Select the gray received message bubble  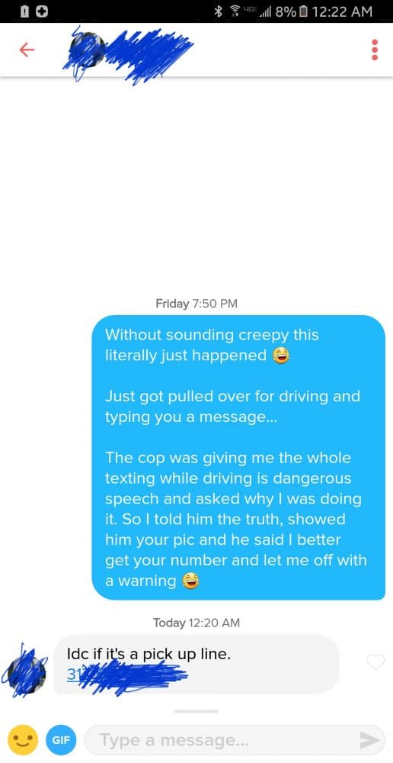point(196,665)
